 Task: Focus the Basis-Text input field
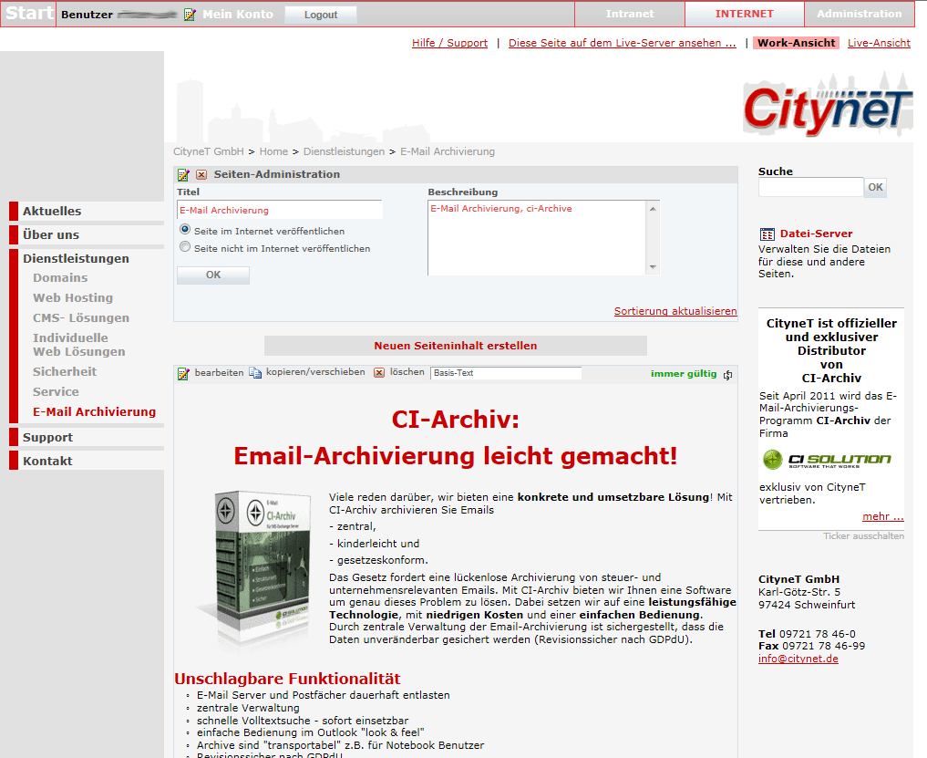[506, 373]
